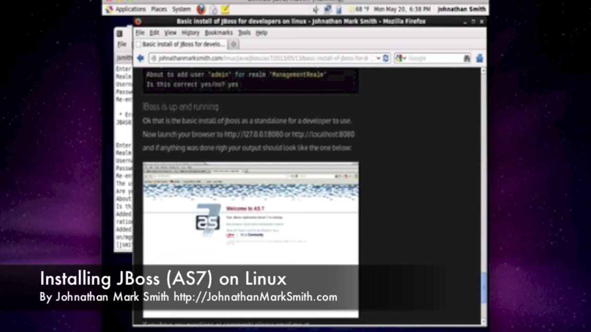
Task: Open Firefox Edit menu
Action: coord(154,33)
